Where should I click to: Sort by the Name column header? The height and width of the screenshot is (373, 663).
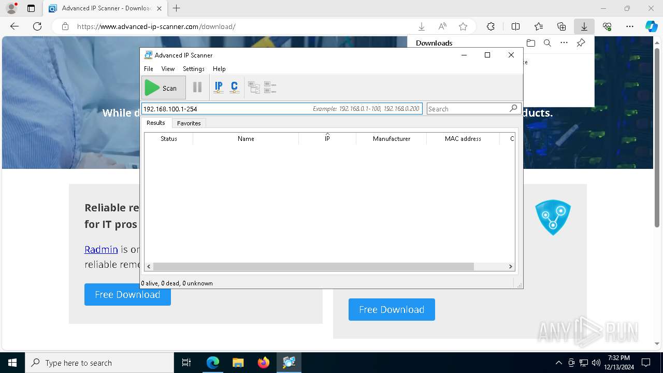[x=246, y=139]
